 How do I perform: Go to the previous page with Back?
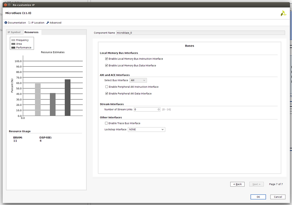point(237,184)
